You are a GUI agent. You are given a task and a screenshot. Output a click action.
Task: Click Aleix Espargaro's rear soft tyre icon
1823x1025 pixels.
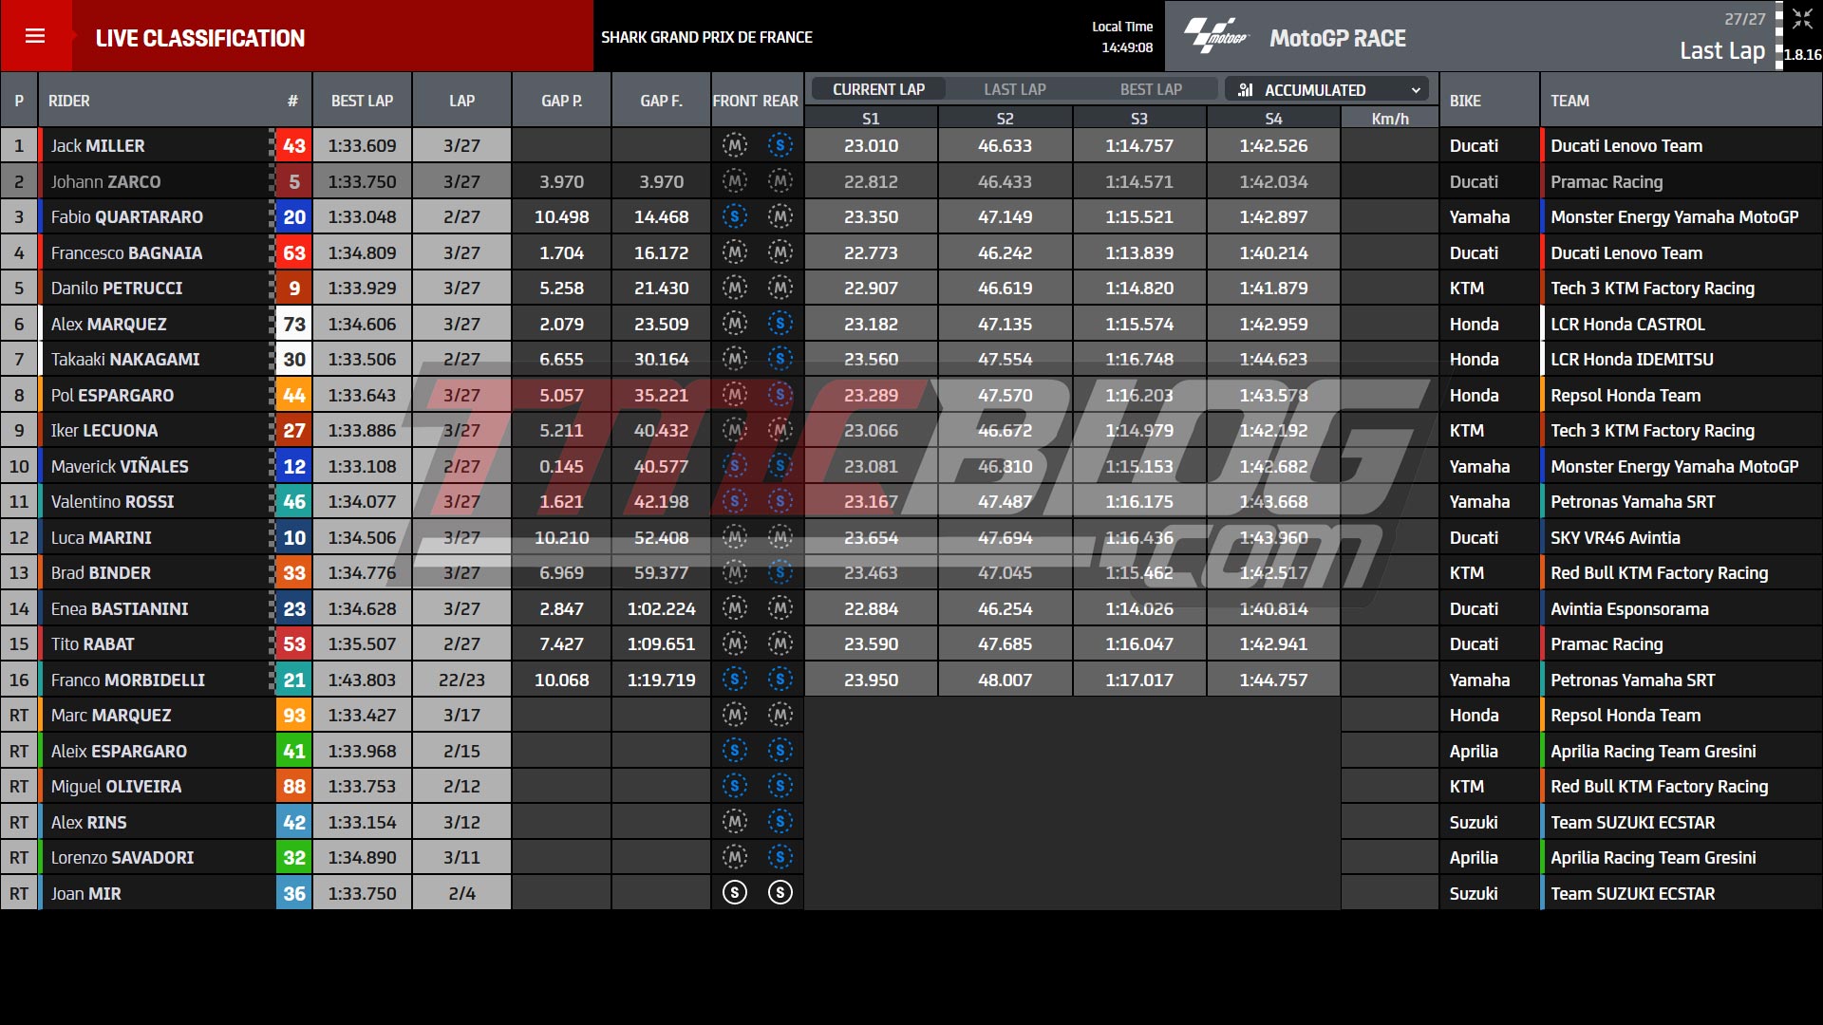780,751
